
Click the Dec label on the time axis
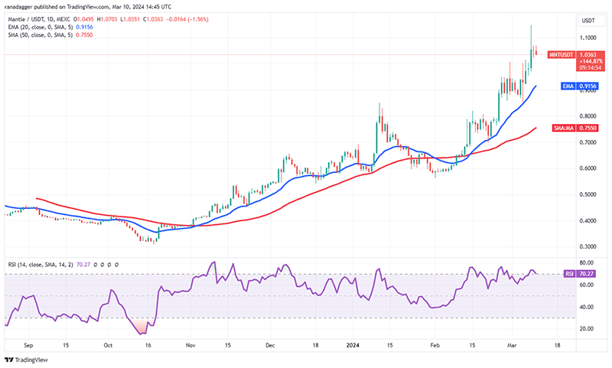click(270, 345)
